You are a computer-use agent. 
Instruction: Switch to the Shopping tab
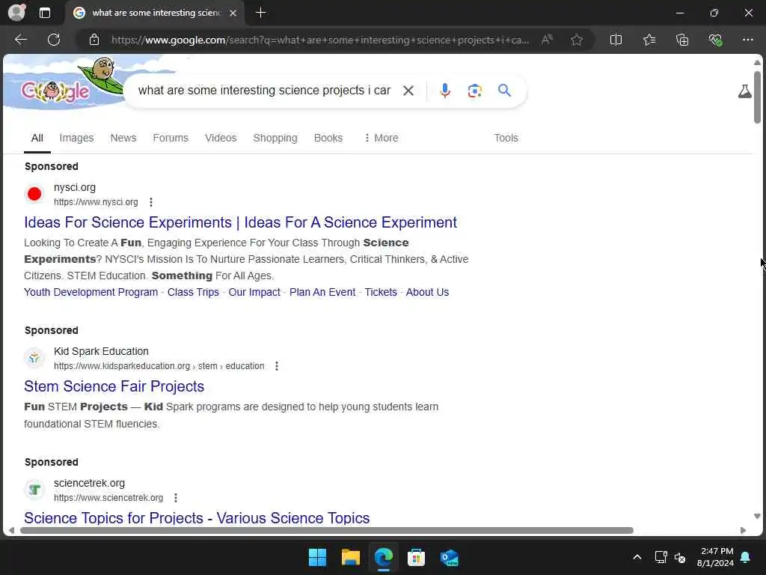click(275, 138)
